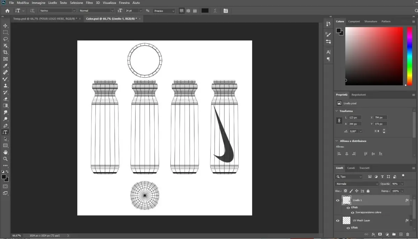Toggle the width-height link constraint
The width and height of the screenshot is (418, 239).
[x=339, y=121]
